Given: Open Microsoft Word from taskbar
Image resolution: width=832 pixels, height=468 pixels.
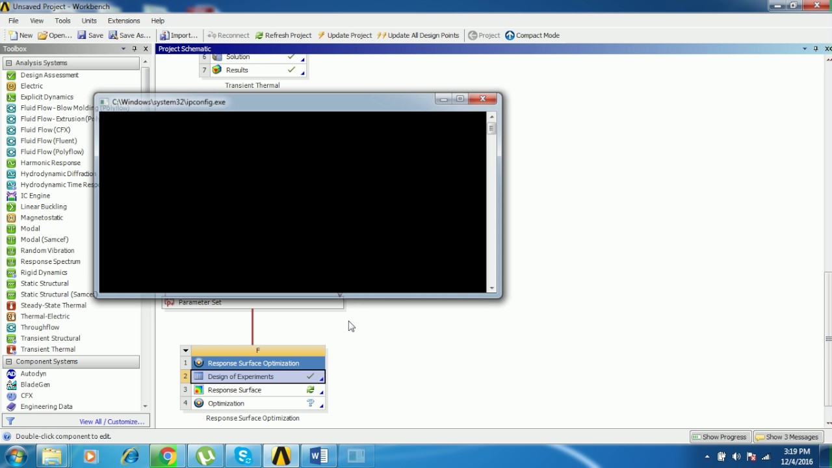Looking at the screenshot, I should click(319, 456).
